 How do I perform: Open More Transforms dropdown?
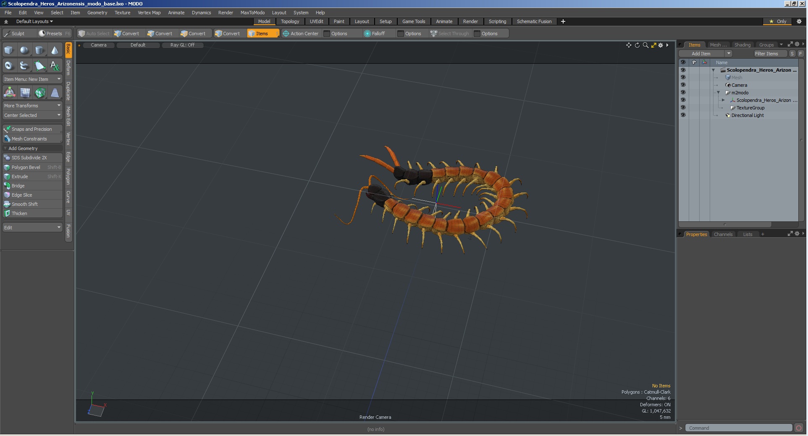pyautogui.click(x=32, y=106)
